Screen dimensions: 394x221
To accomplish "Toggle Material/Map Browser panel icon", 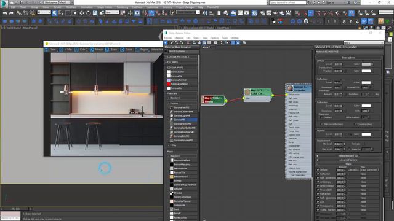I will pyautogui.click(x=233, y=43).
